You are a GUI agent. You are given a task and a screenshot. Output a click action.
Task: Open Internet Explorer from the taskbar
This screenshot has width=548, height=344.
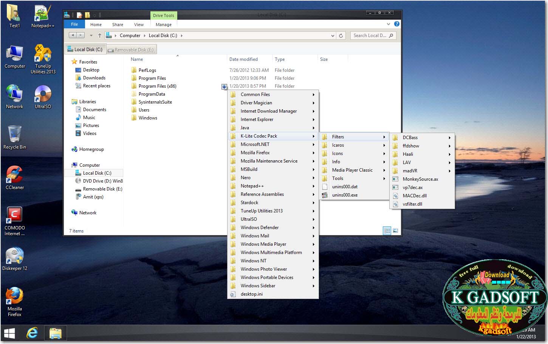32,333
